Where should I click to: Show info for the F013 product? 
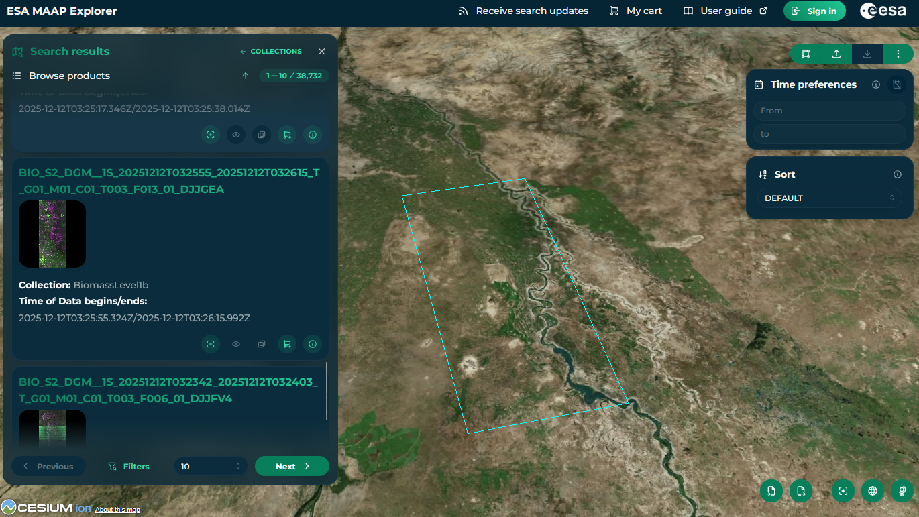(313, 344)
